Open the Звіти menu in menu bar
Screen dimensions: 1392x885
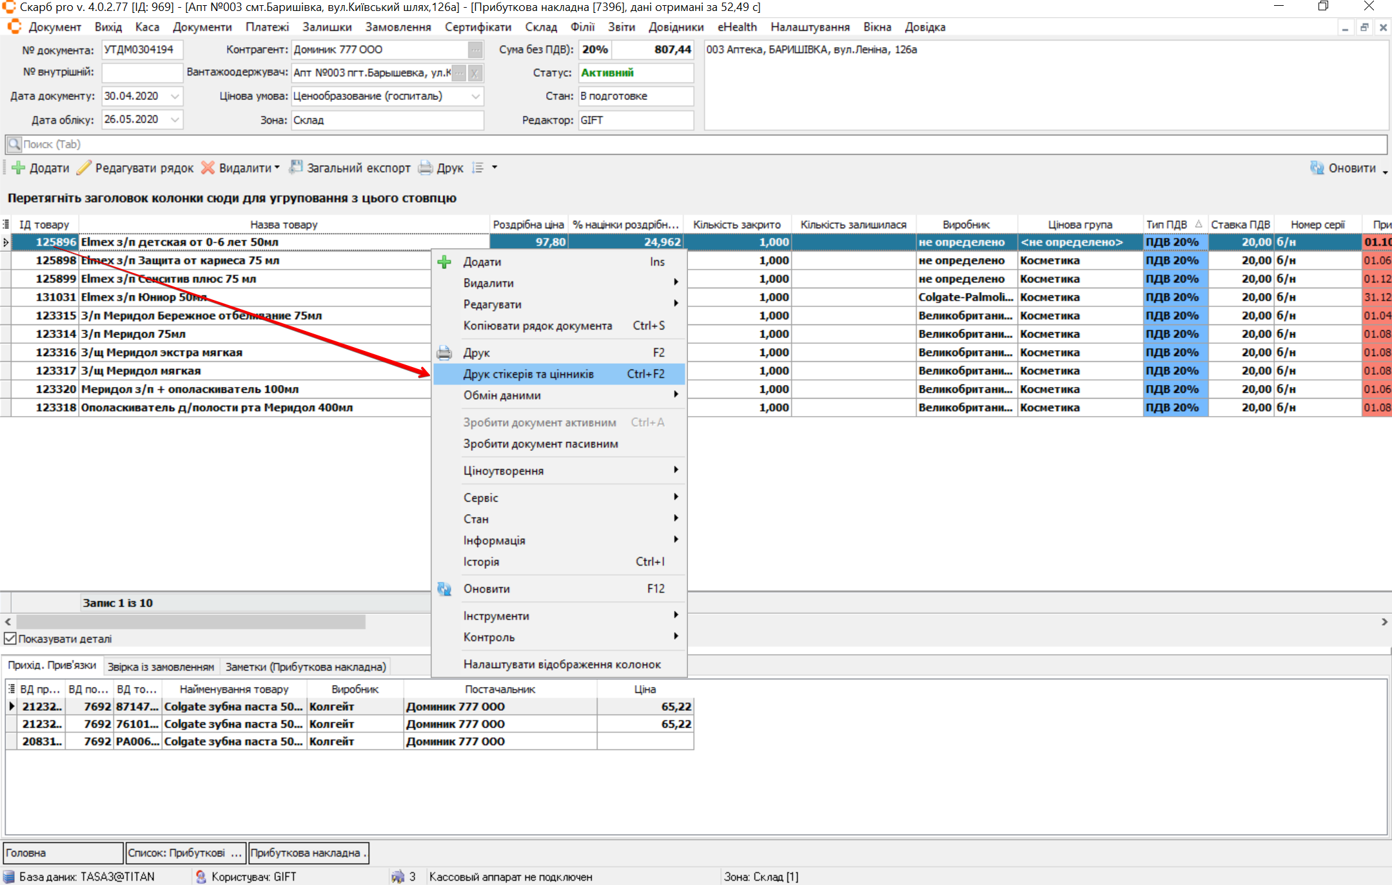coord(621,27)
